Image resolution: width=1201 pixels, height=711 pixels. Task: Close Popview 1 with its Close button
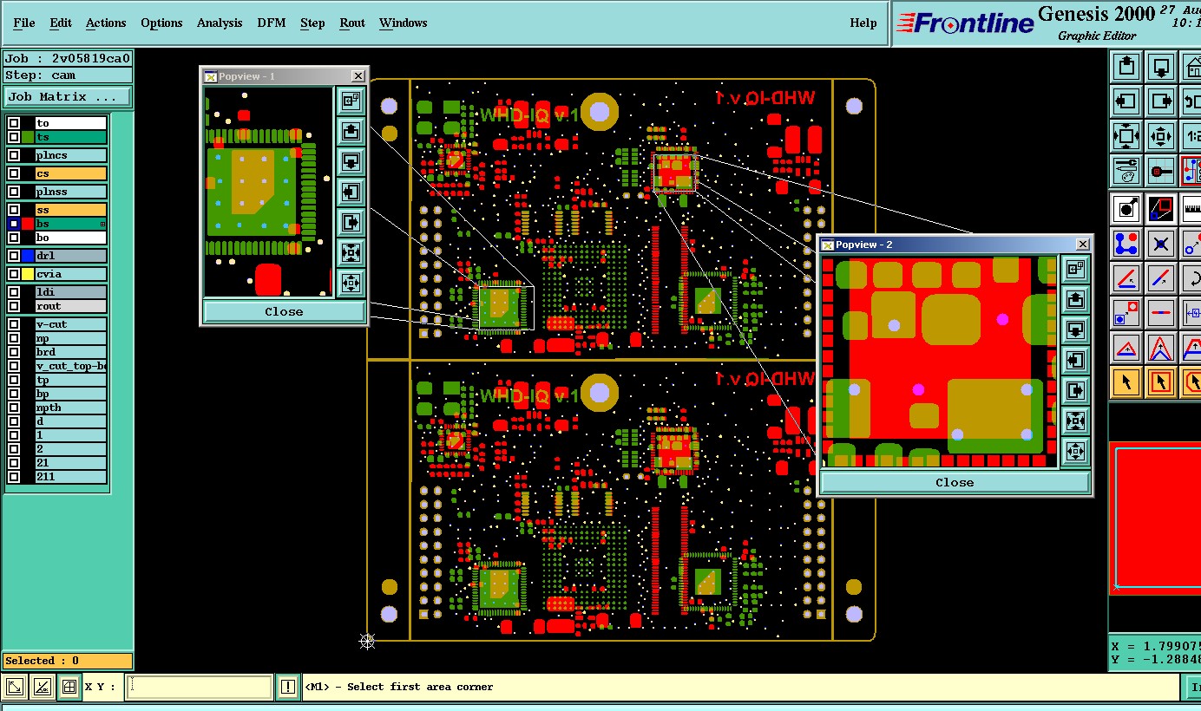pos(284,311)
